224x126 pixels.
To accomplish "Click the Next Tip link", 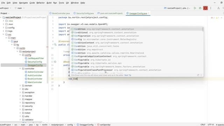I will [x=128, y=75].
